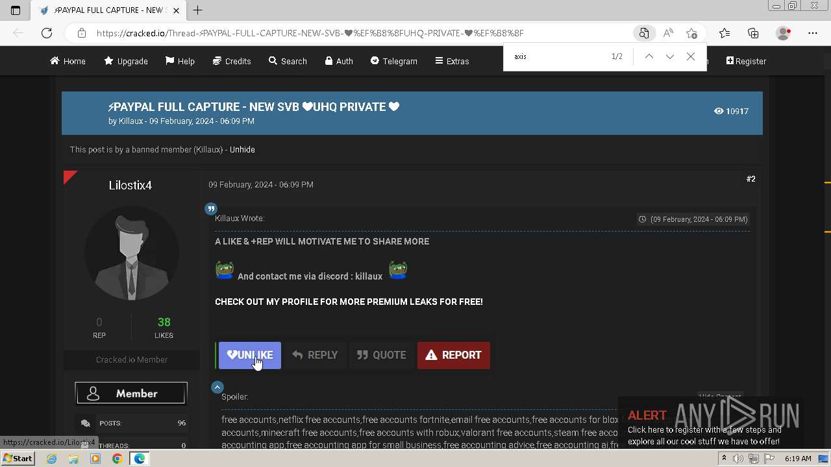831x467 pixels.
Task: Click the address bar URL
Action: pos(310,33)
